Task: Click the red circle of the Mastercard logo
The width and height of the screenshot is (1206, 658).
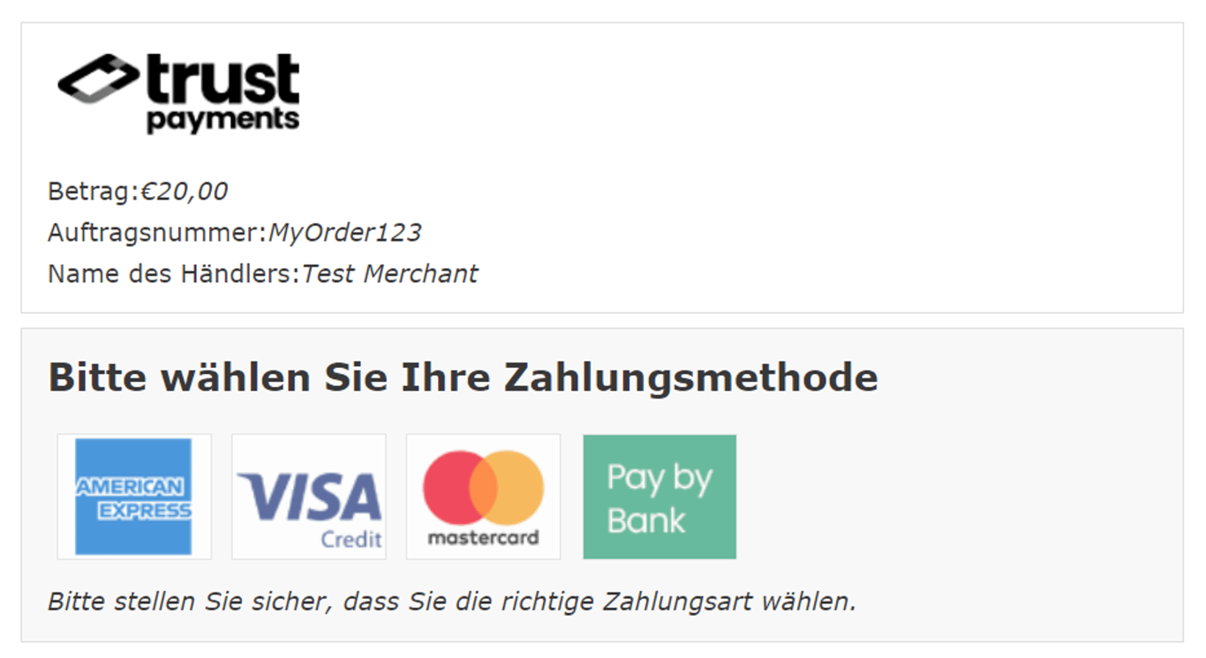Action: [453, 488]
